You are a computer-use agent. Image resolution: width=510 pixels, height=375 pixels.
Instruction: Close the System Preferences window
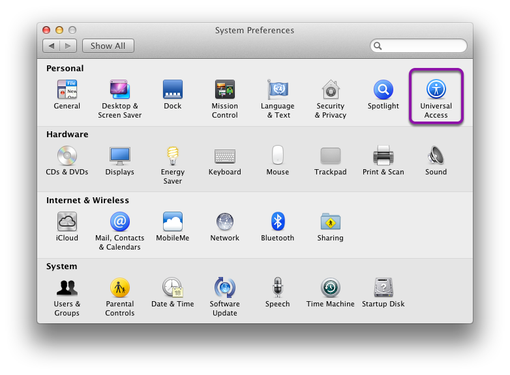(46, 30)
